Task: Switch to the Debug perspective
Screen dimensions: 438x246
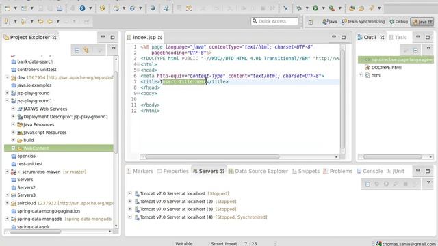Action: [398, 21]
